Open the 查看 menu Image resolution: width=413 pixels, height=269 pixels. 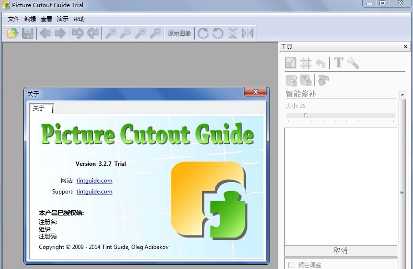click(x=46, y=19)
